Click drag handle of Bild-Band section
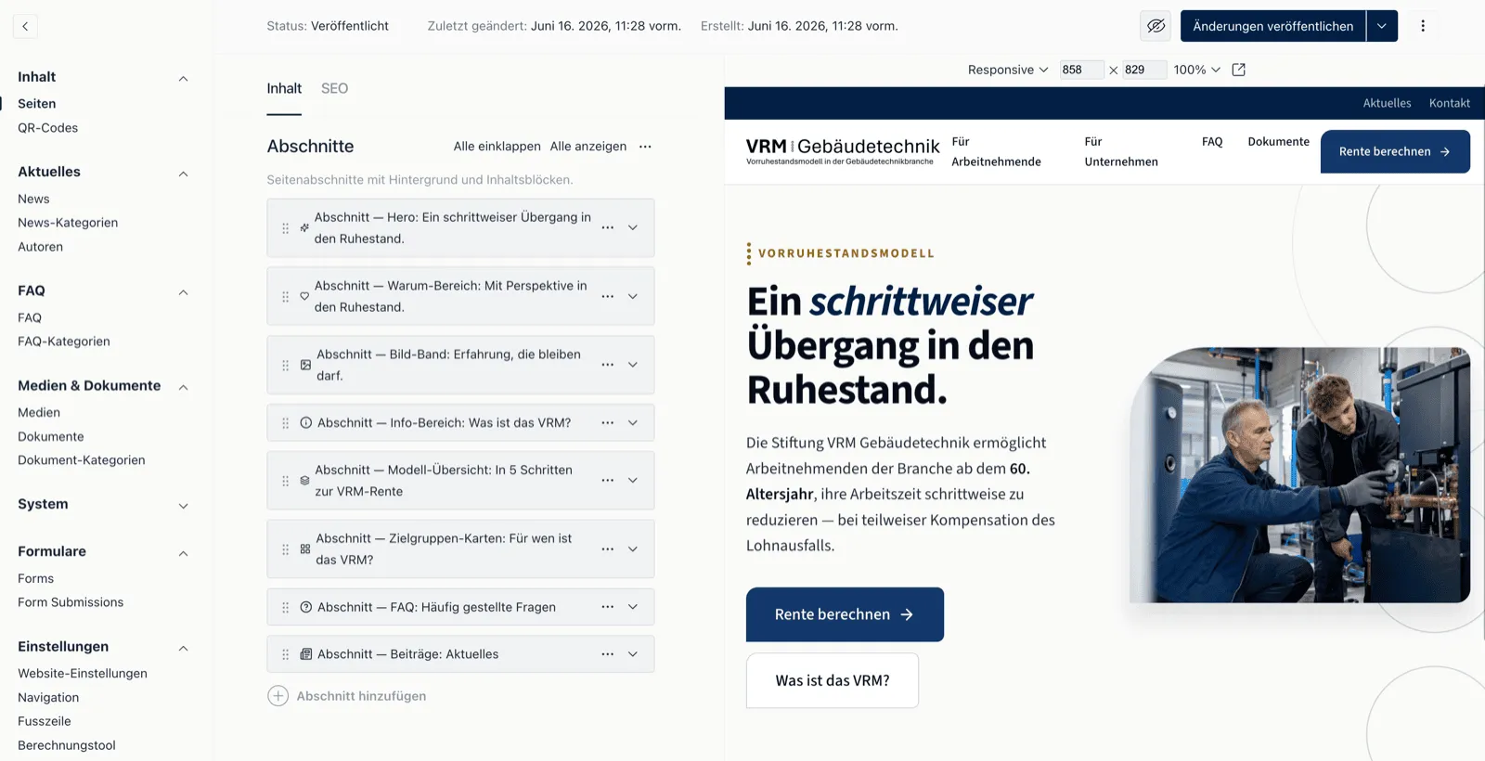 tap(285, 365)
